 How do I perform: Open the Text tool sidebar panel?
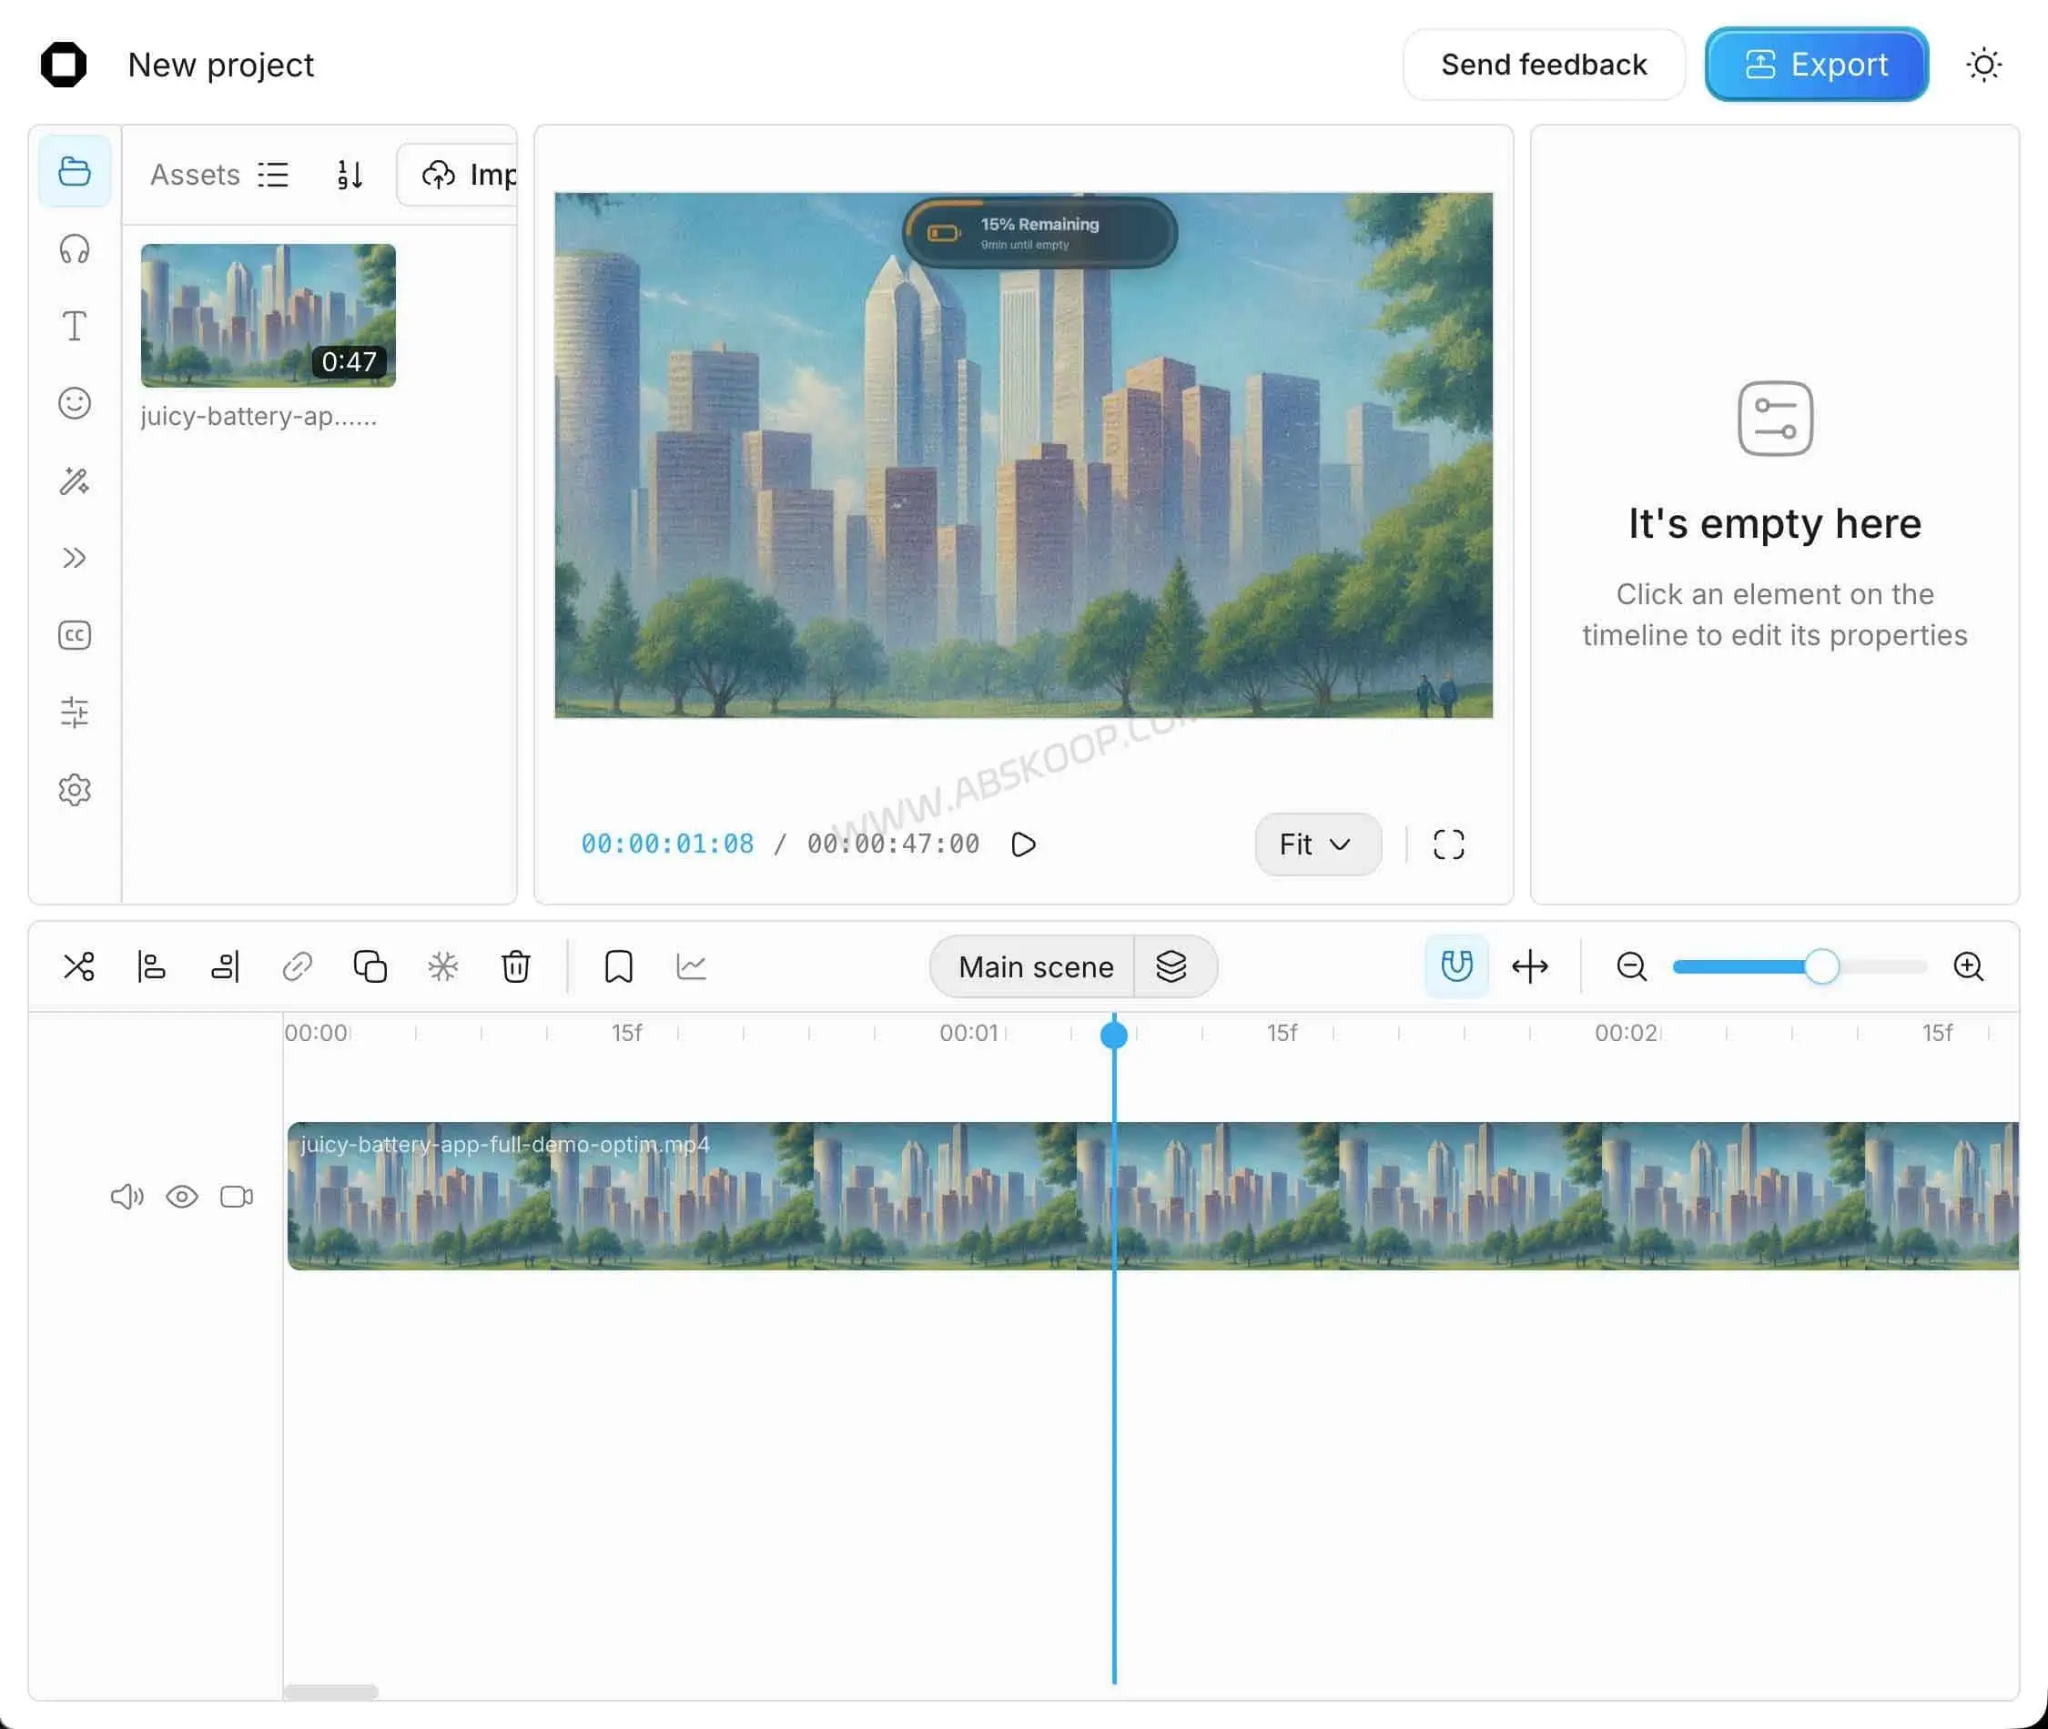tap(75, 327)
